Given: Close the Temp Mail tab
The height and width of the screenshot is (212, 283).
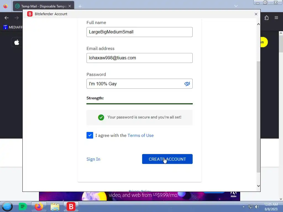Looking at the screenshot, I should tap(70, 6).
